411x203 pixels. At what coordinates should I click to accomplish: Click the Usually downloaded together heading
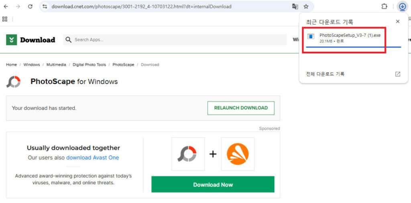point(73,148)
